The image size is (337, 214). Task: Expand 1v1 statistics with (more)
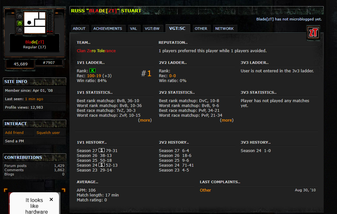pos(145,120)
